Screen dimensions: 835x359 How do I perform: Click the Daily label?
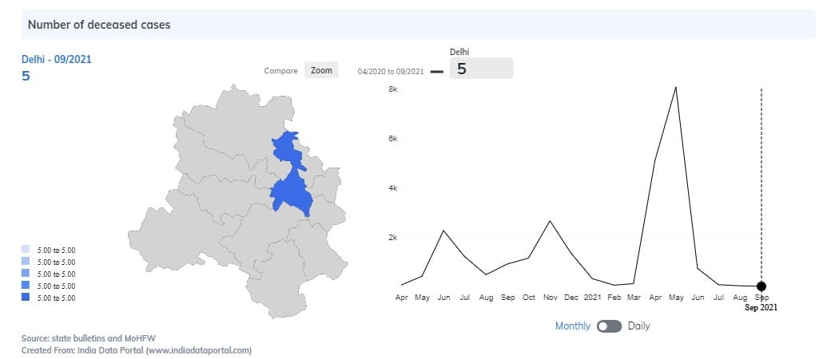pyautogui.click(x=639, y=326)
